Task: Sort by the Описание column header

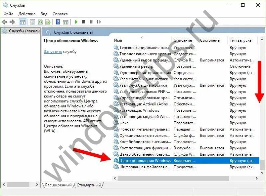Action: point(183,40)
